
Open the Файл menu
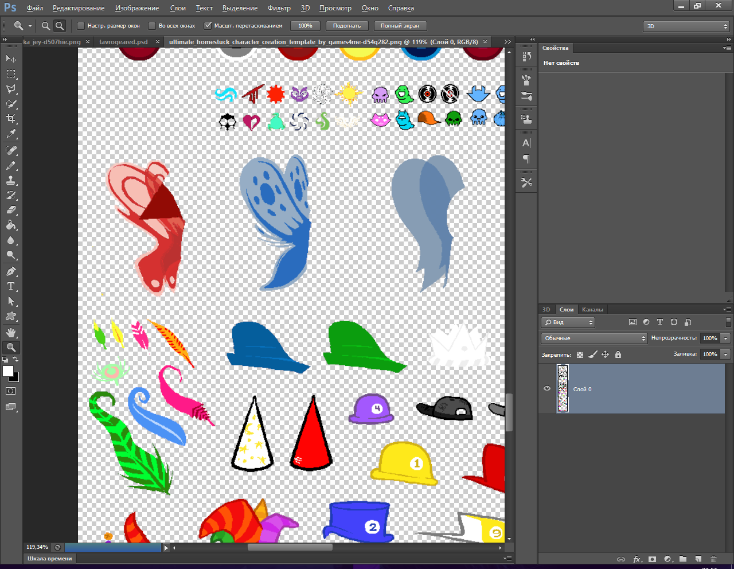point(35,8)
